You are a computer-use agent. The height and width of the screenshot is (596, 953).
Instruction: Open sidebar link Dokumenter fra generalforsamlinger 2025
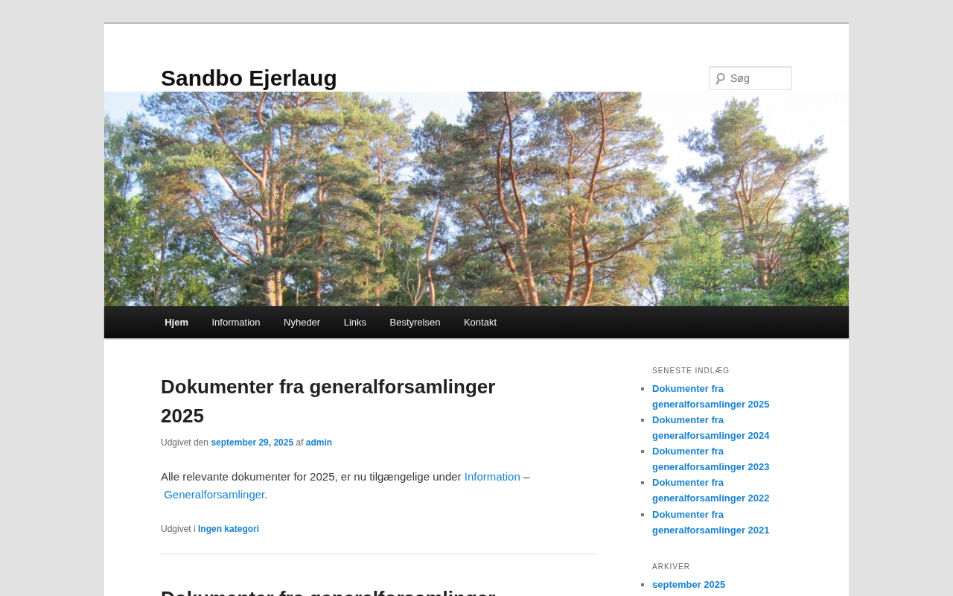pyautogui.click(x=710, y=396)
